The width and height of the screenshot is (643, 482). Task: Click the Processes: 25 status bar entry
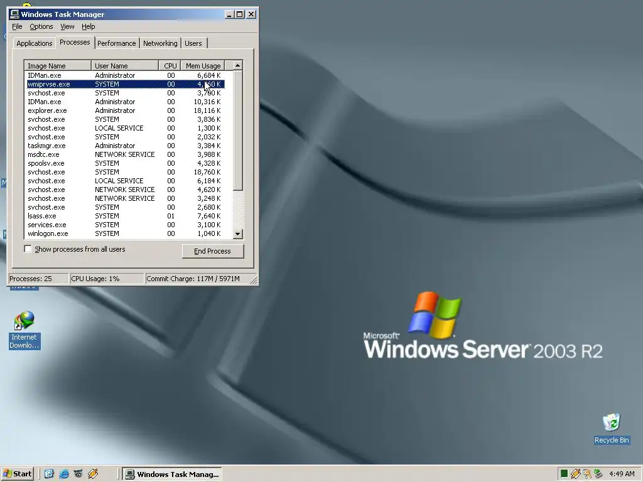38,279
